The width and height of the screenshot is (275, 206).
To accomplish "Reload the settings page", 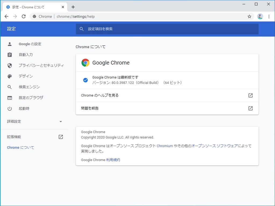I will pos(24,16).
